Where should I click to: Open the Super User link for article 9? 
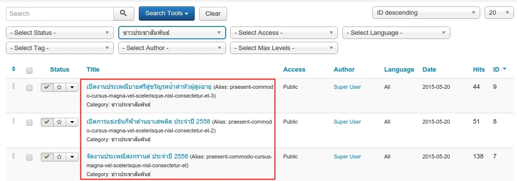347,87
